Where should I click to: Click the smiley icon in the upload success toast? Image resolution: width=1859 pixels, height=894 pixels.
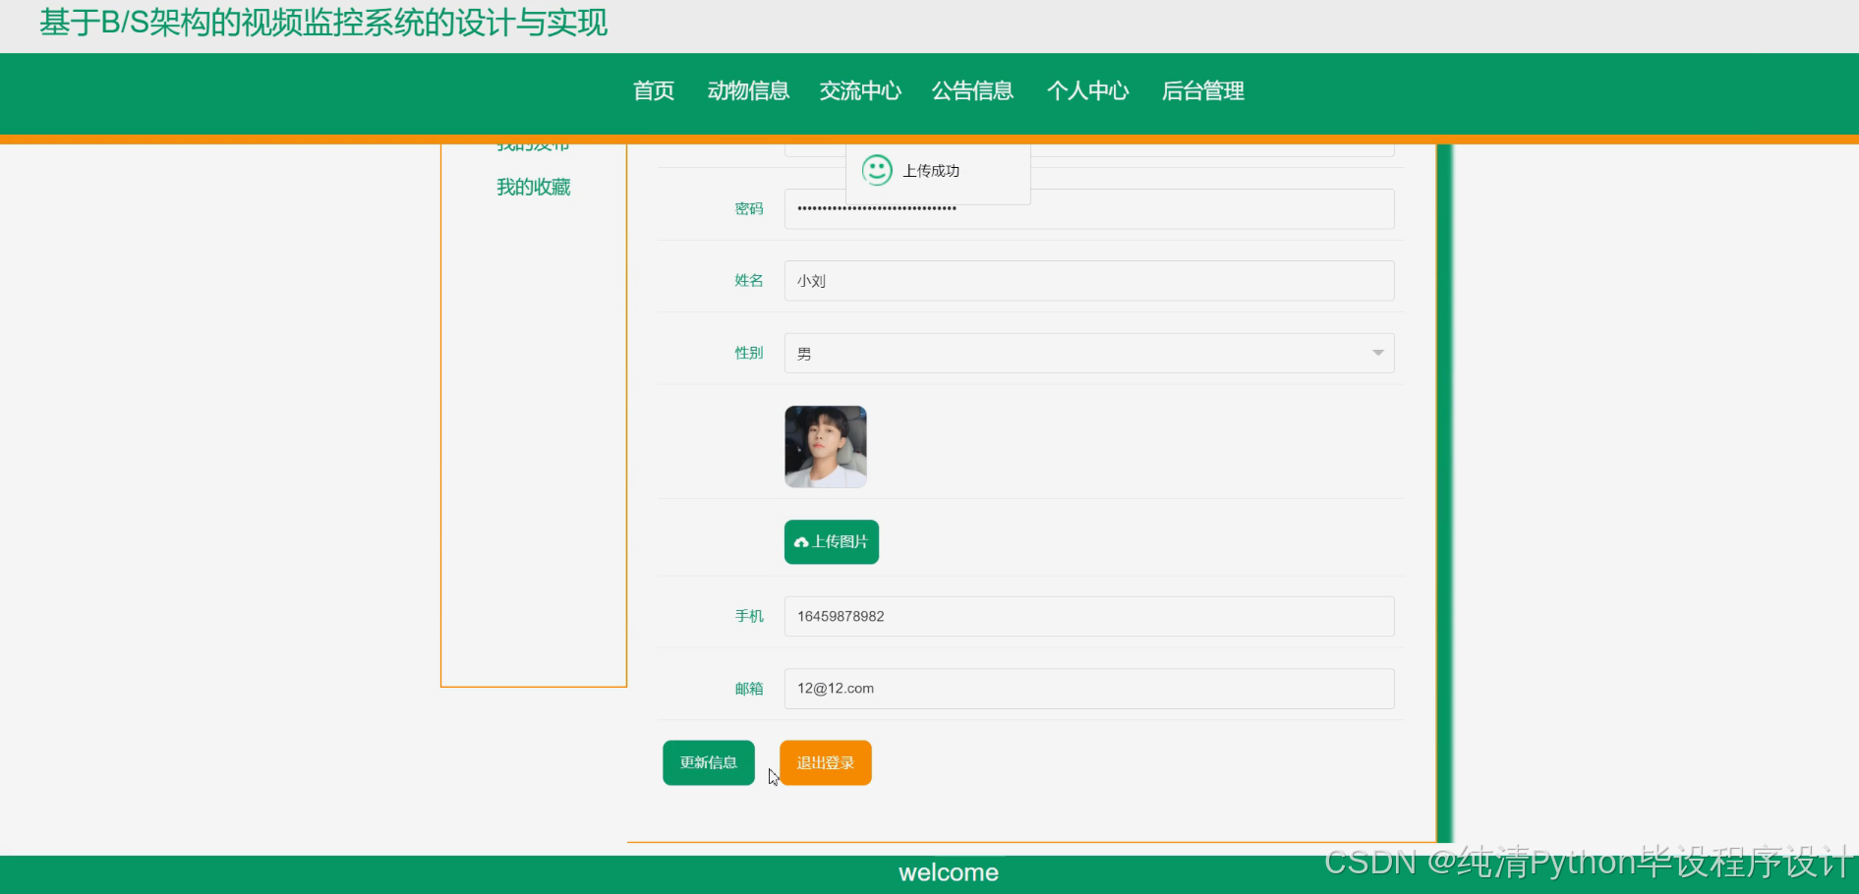tap(876, 169)
